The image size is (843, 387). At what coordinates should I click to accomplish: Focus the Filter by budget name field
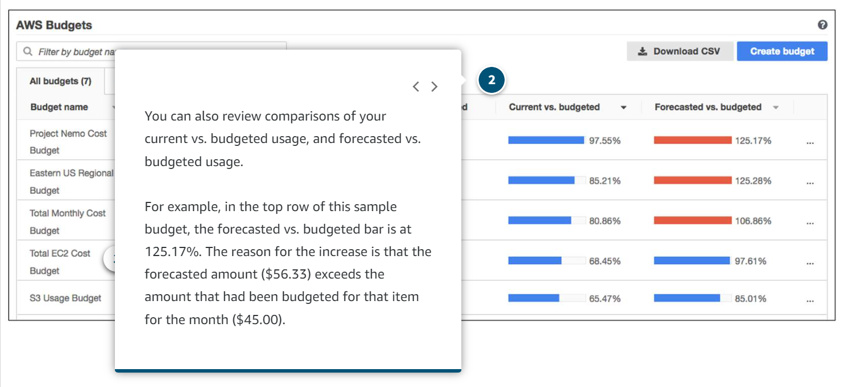(151, 51)
